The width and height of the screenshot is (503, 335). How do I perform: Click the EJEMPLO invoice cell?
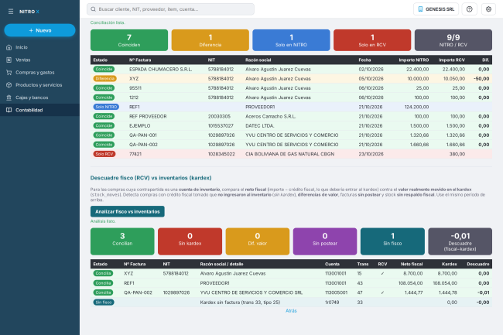pos(139,125)
